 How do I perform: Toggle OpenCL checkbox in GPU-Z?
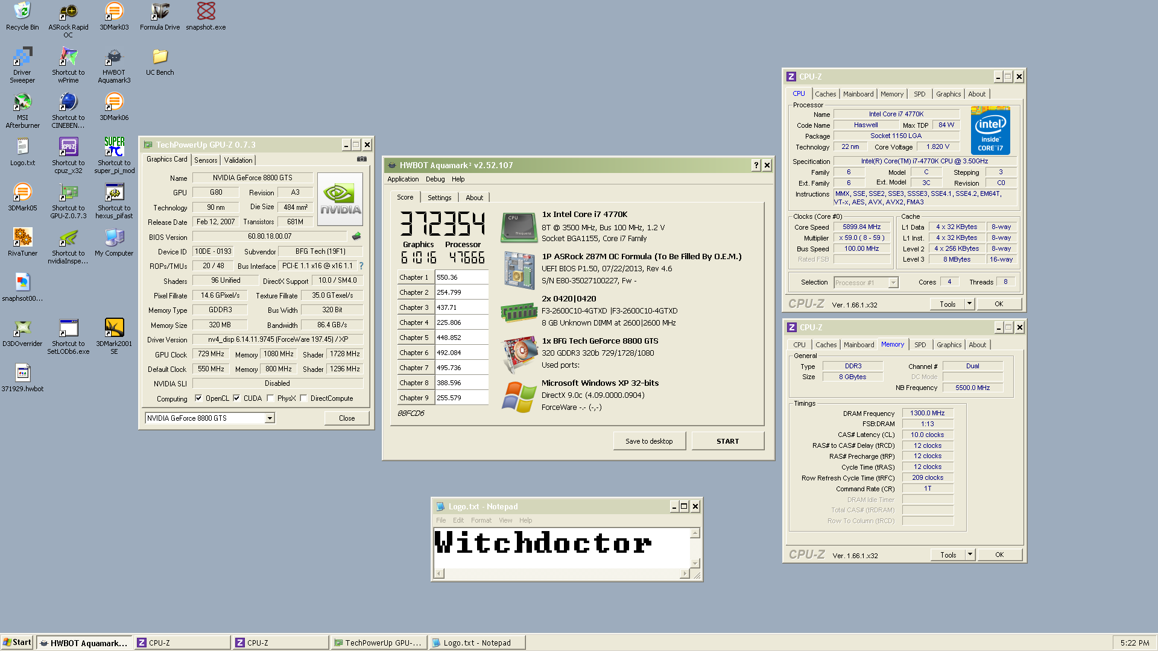pyautogui.click(x=198, y=398)
